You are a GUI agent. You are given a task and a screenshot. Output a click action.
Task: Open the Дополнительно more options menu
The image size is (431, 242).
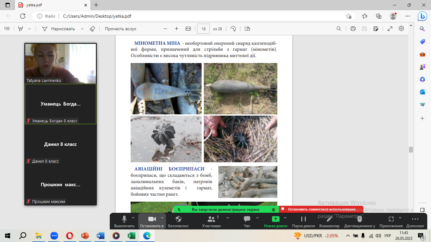coord(415,221)
